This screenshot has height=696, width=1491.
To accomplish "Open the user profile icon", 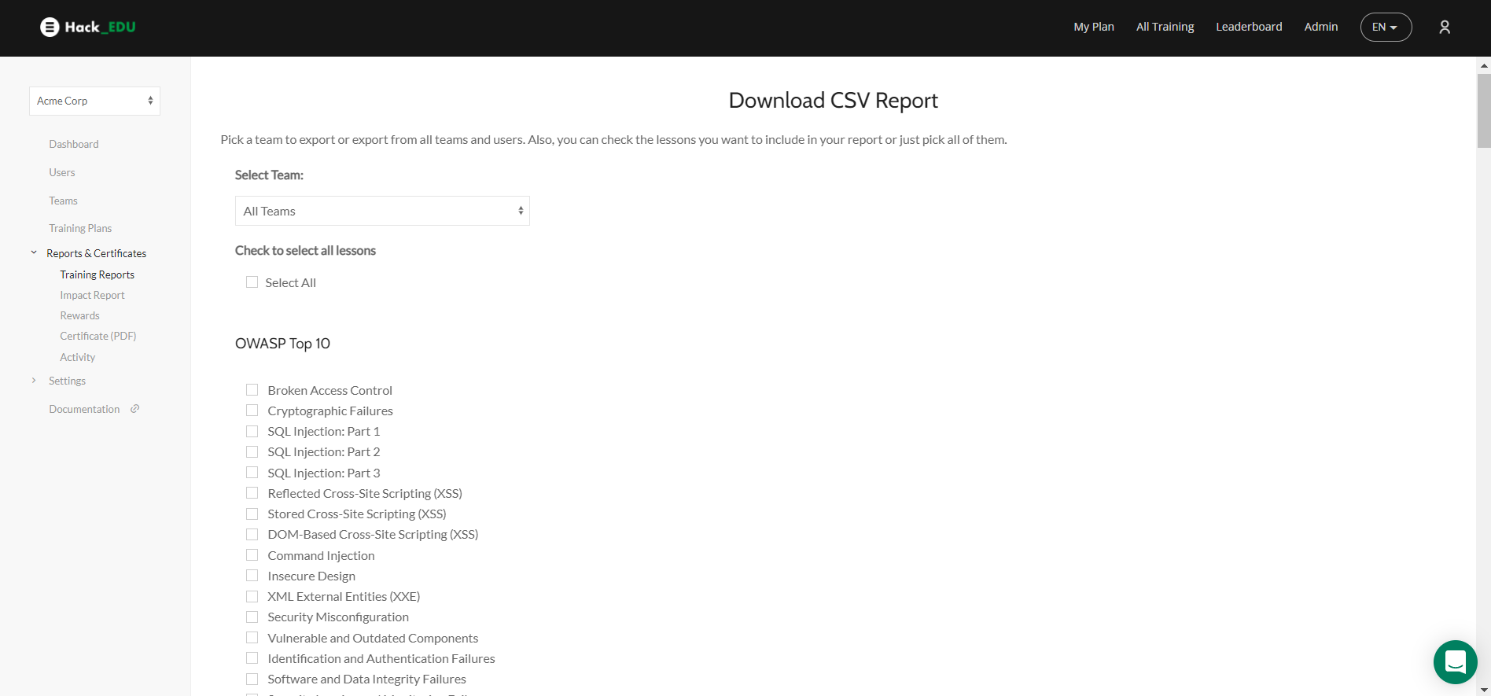I will [1444, 28].
